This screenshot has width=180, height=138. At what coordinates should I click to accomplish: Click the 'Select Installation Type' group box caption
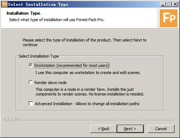point(39,56)
